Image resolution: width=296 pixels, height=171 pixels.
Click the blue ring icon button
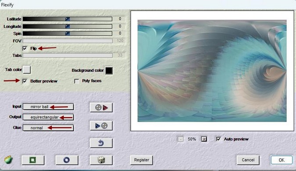(x=67, y=160)
